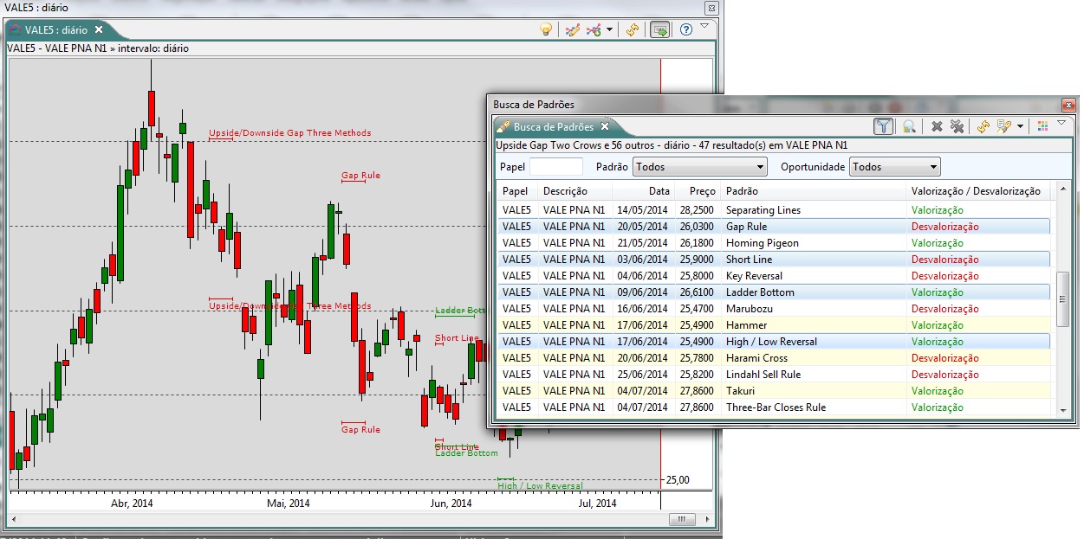Click the red Gap Rule label near May peak
Screen dimensions: 1084x539
360,176
